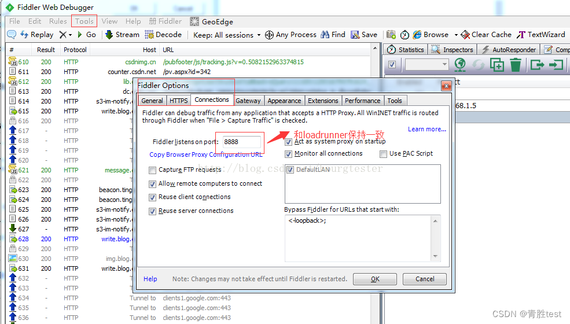Click the Bypass Fiddler URLs text box
The width and height of the screenshot is (570, 324).
pos(358,238)
